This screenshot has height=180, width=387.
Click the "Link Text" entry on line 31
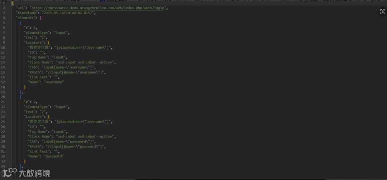44,151
